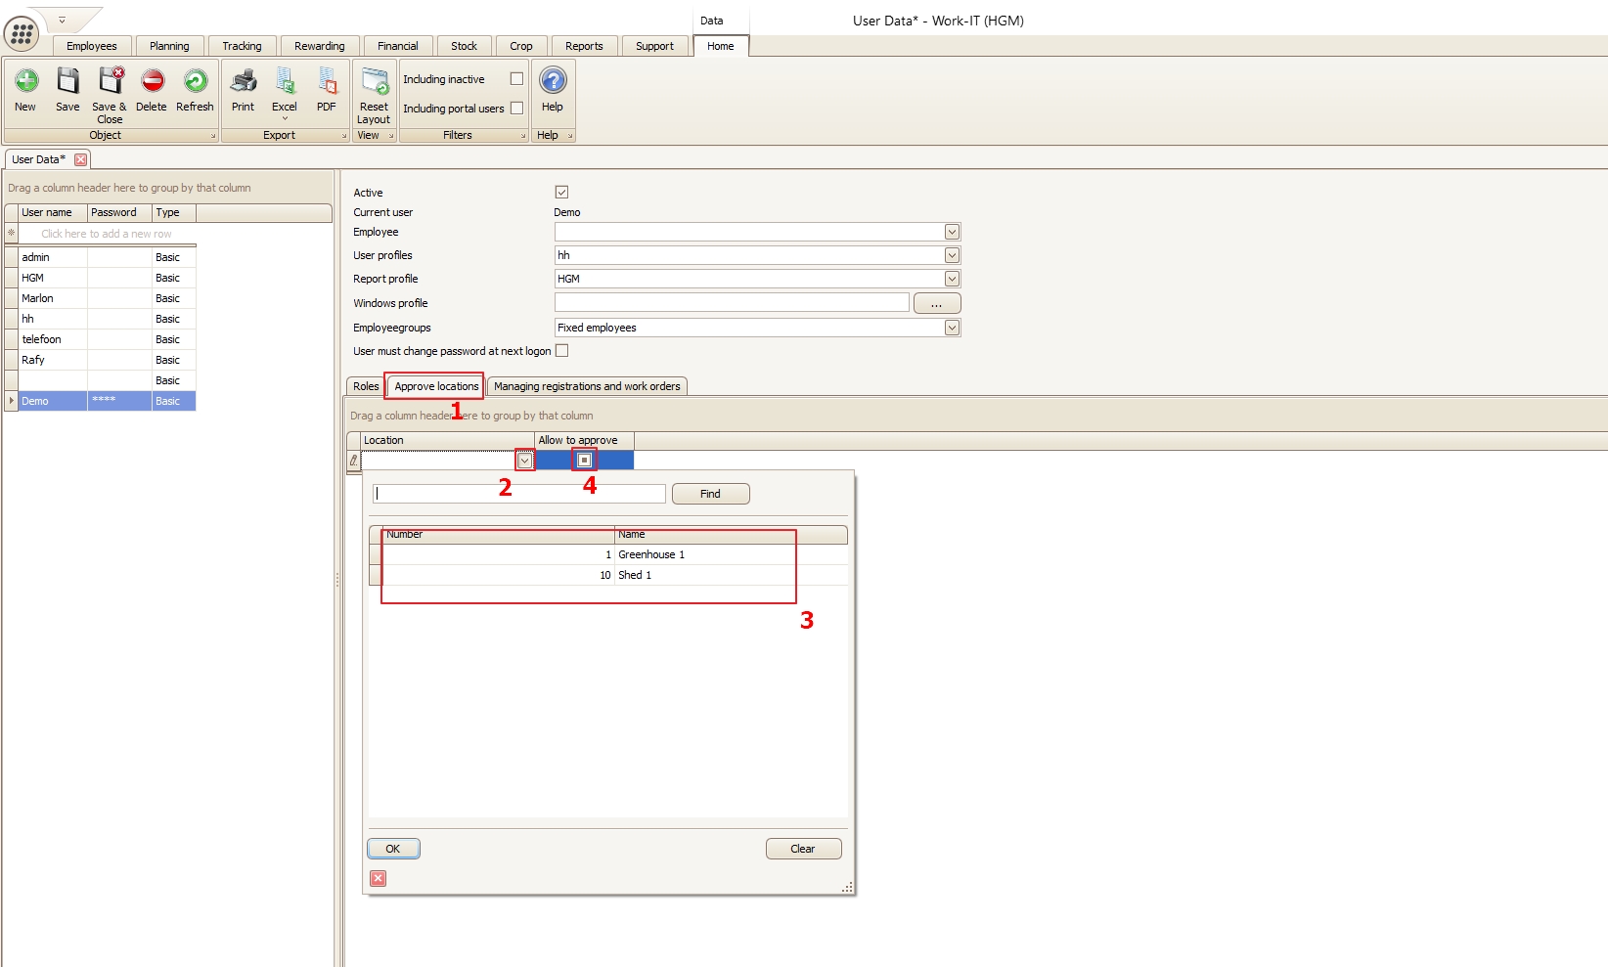Click the Clear button in location popup
1608x967 pixels.
[x=803, y=849]
